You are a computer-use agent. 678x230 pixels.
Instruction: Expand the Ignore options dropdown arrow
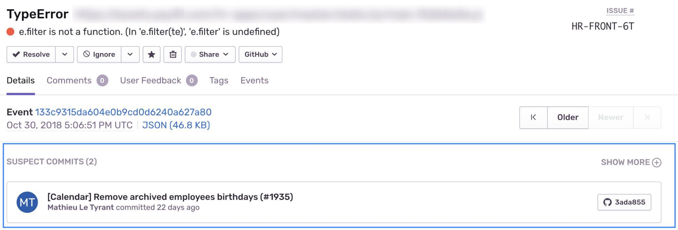[x=130, y=55]
